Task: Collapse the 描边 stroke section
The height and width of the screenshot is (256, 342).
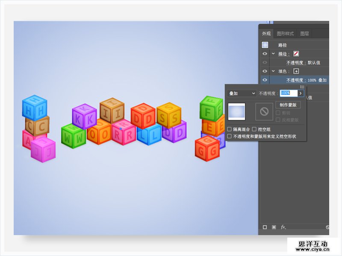Action: [273, 54]
